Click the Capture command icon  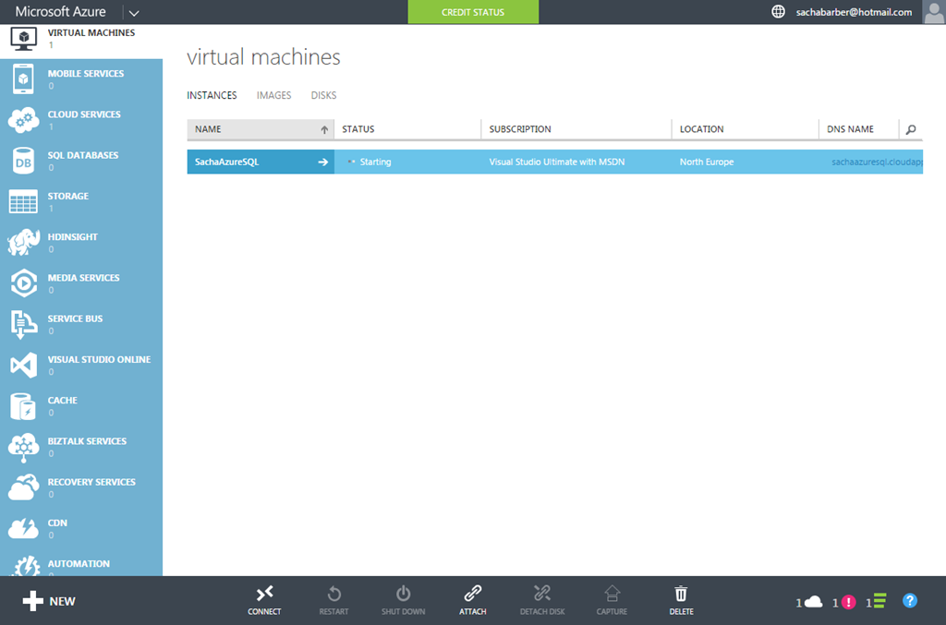(612, 595)
